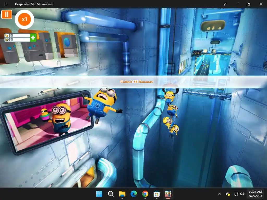Open the hamburger menu in the title bar
Screen dimensions: 267x200
coord(6,4)
